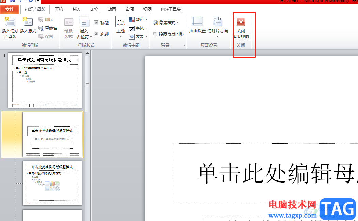Screen dimensions: 358x221
Task: Click the Master Layout (母版版式) icon
Action: pos(68,22)
